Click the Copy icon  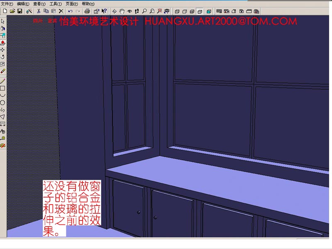[46, 11]
